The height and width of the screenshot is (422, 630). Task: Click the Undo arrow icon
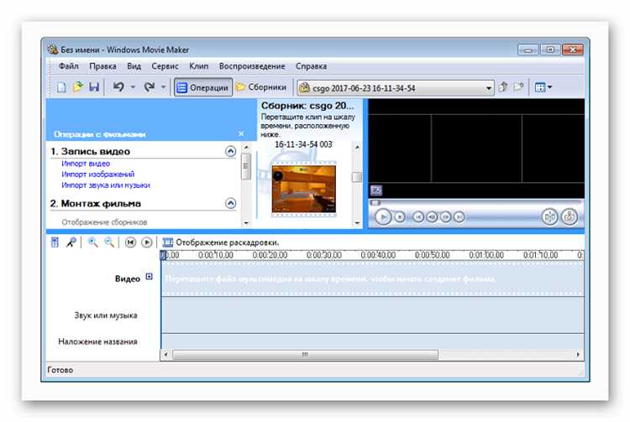(118, 86)
